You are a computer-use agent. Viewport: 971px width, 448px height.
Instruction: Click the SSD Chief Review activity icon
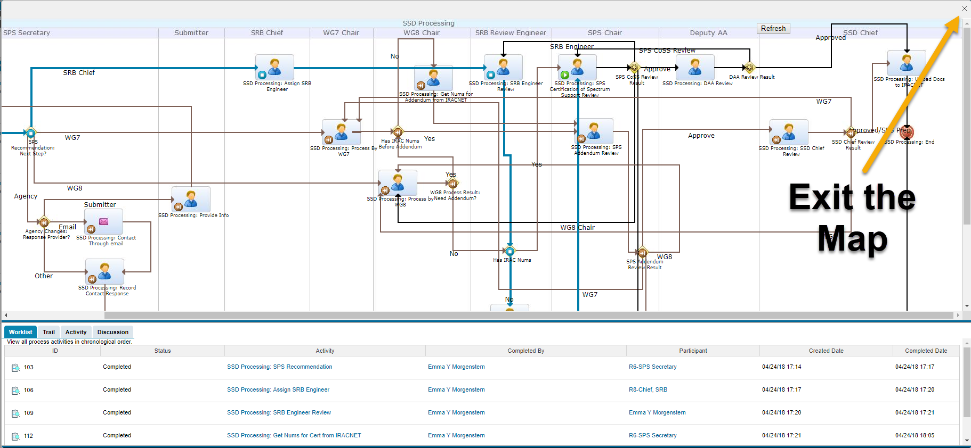coord(789,132)
